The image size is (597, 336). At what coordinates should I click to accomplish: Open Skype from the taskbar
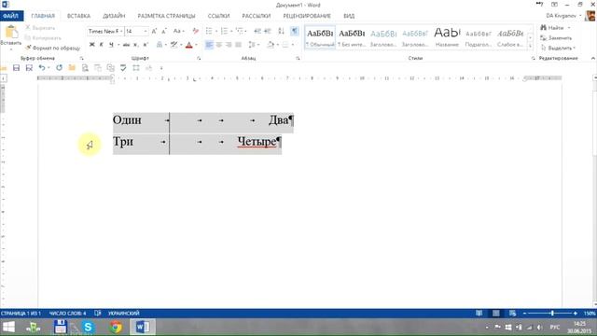coord(88,327)
